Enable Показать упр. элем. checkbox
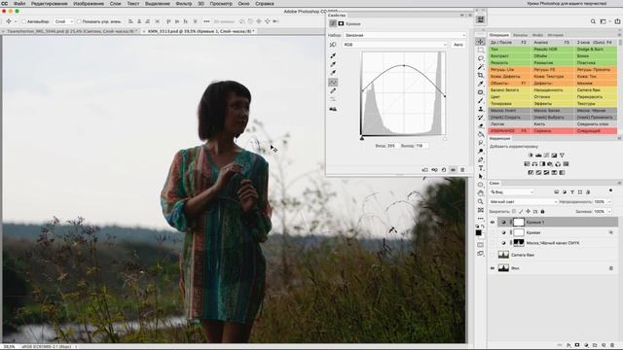 (x=79, y=21)
